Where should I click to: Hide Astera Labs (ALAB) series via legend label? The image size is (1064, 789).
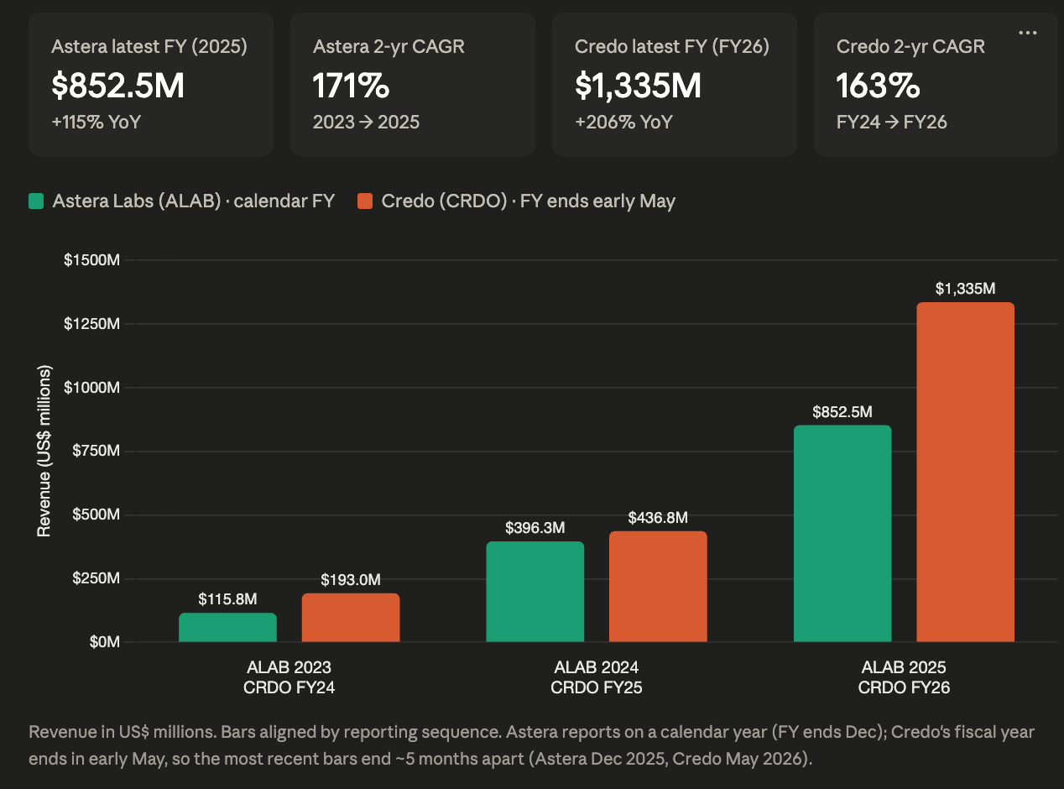(194, 201)
